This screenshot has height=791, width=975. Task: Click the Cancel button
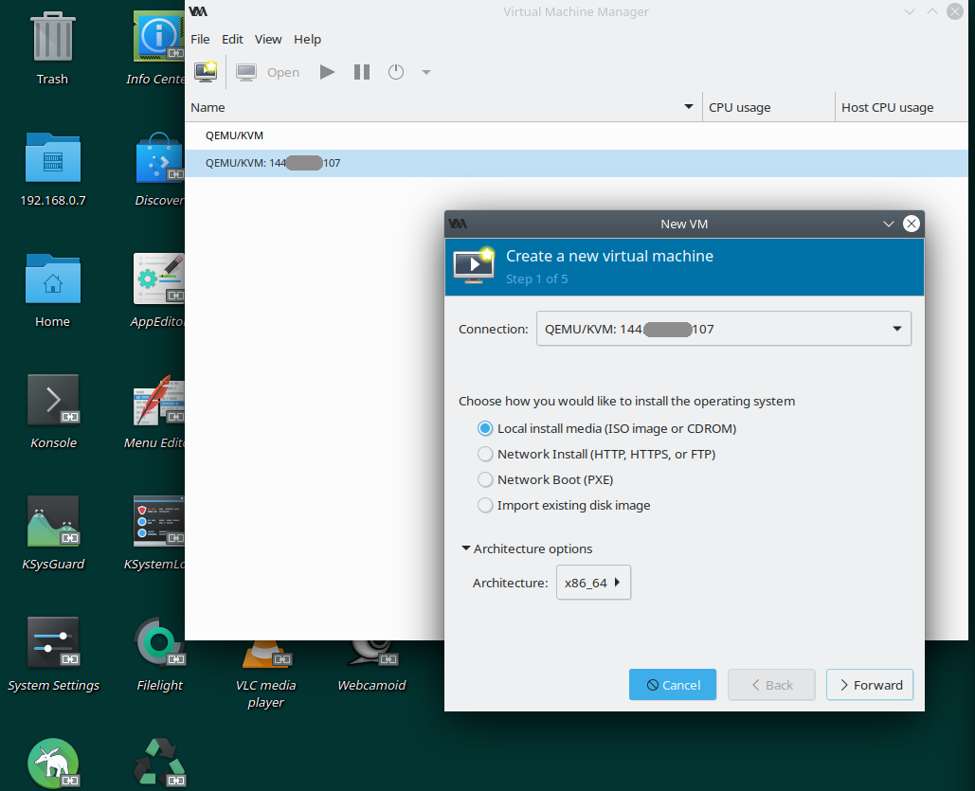[x=673, y=685]
